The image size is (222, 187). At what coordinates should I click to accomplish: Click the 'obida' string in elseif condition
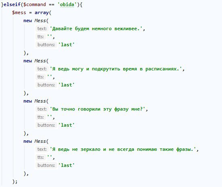click(67, 4)
